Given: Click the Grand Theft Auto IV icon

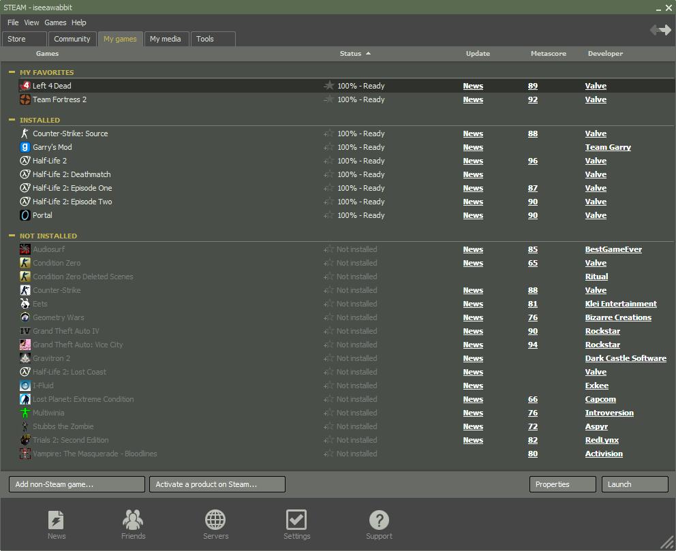Looking at the screenshot, I should point(25,331).
